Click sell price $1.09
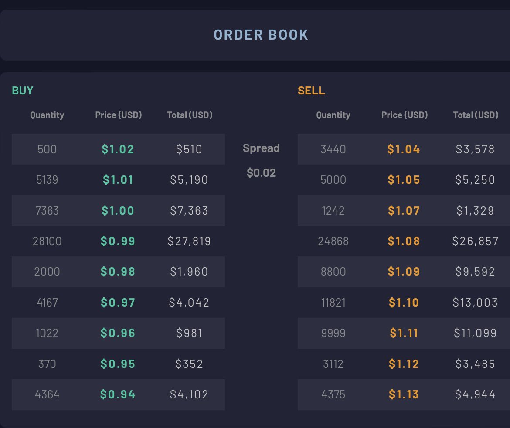510x428 pixels. pyautogui.click(x=404, y=272)
